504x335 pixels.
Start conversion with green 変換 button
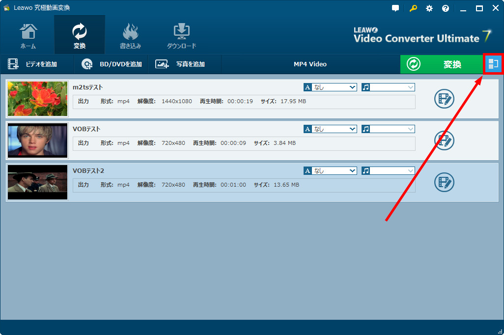point(442,64)
